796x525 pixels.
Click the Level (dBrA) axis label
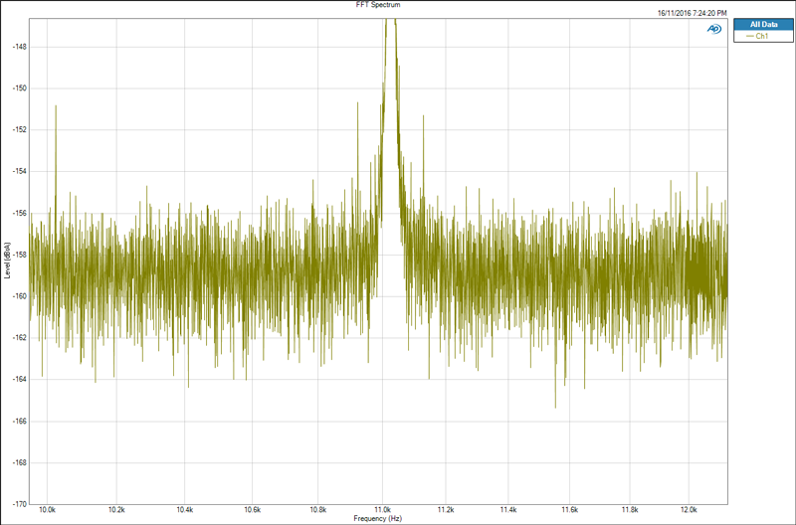[x=7, y=260]
